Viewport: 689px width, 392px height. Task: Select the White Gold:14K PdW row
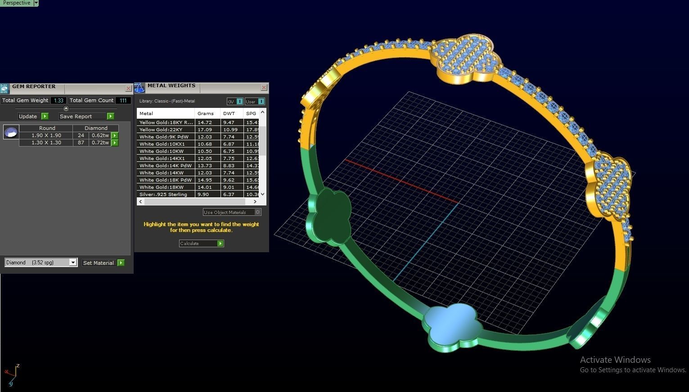(x=198, y=165)
